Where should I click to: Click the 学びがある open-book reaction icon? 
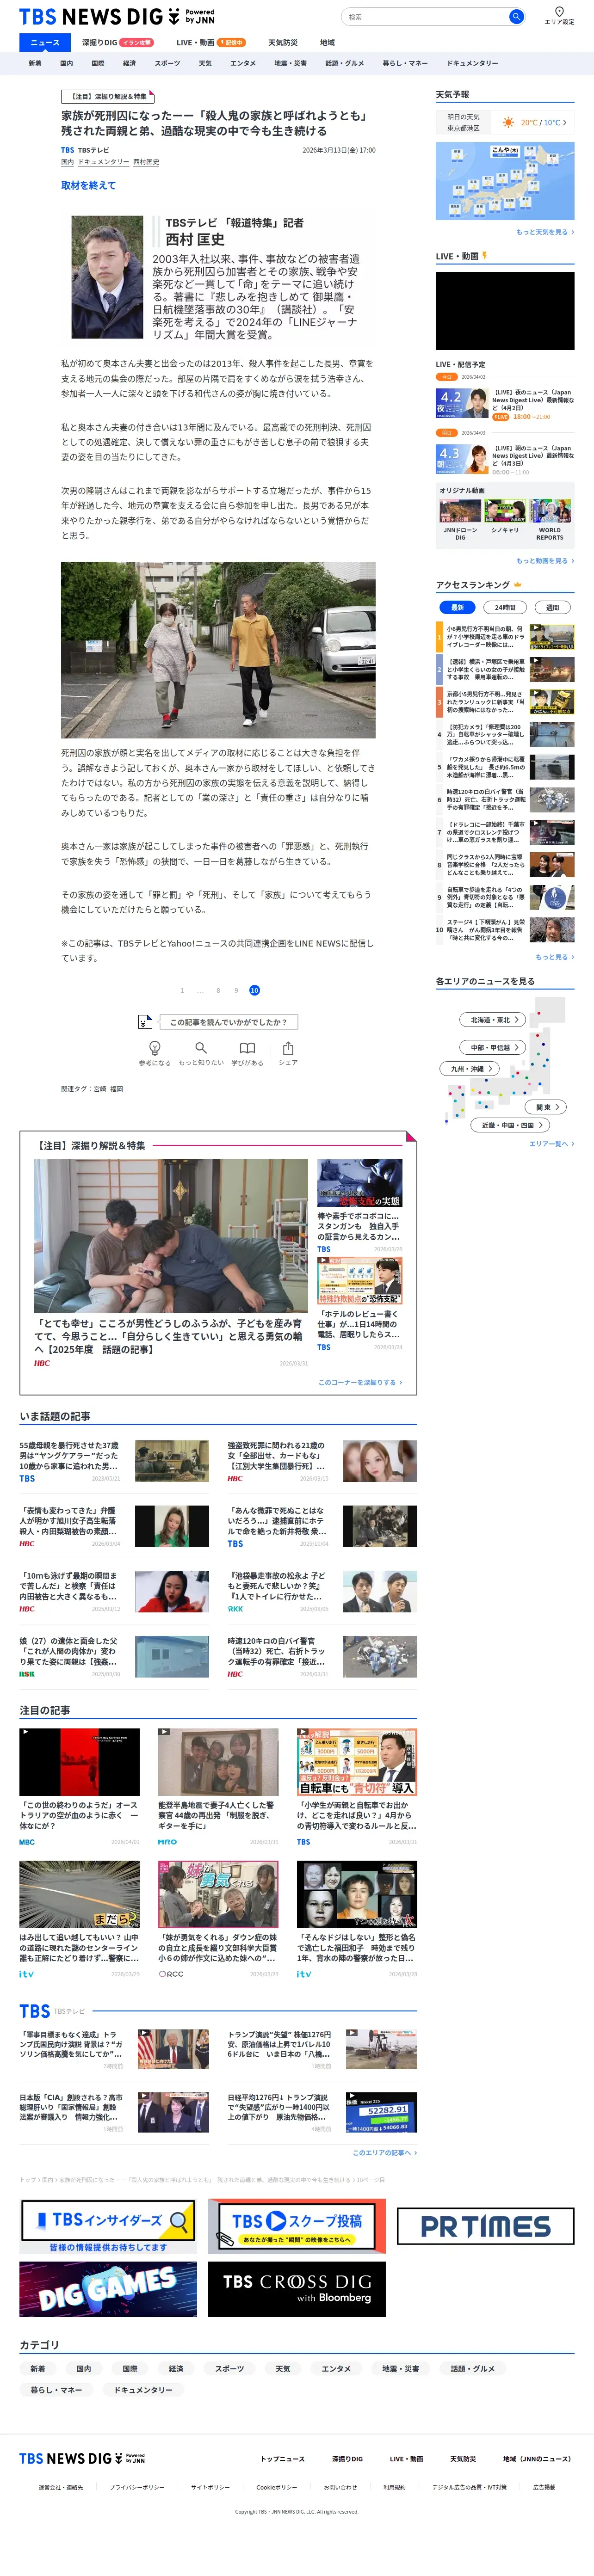pyautogui.click(x=247, y=1047)
